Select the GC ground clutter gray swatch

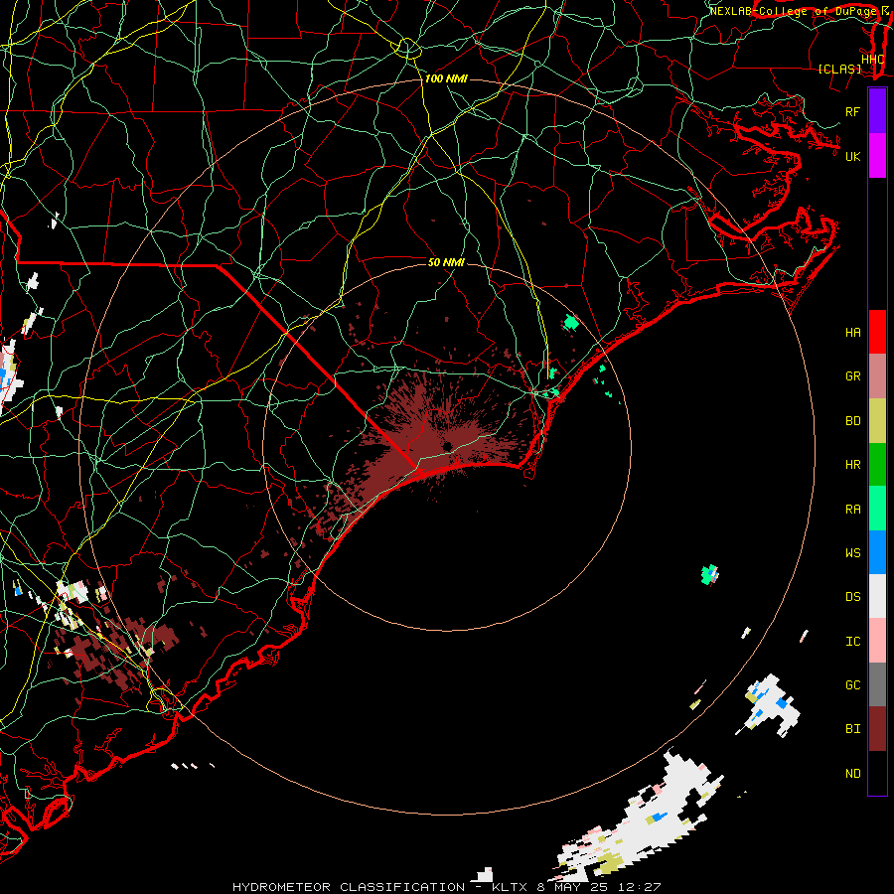877,684
